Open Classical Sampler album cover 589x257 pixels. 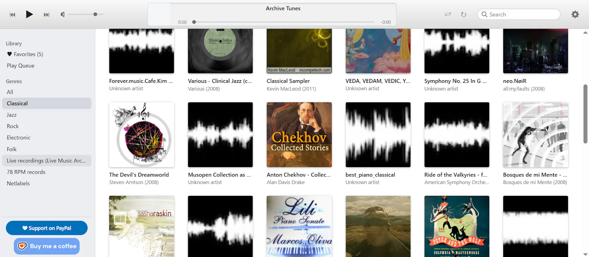click(299, 51)
